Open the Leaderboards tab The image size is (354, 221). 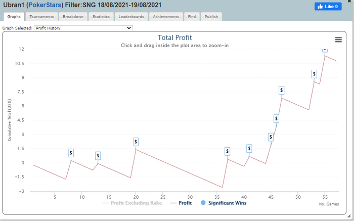(x=131, y=17)
